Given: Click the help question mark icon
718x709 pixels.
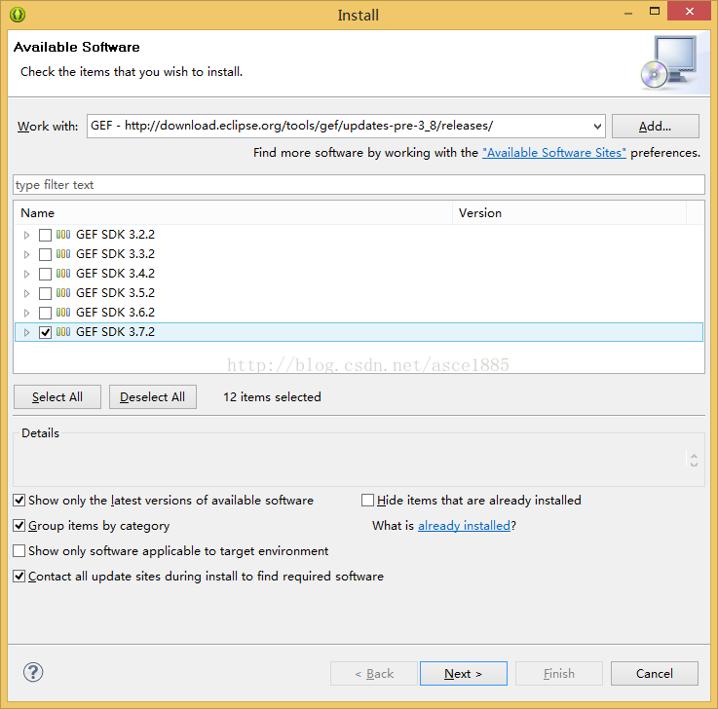Looking at the screenshot, I should click(33, 672).
